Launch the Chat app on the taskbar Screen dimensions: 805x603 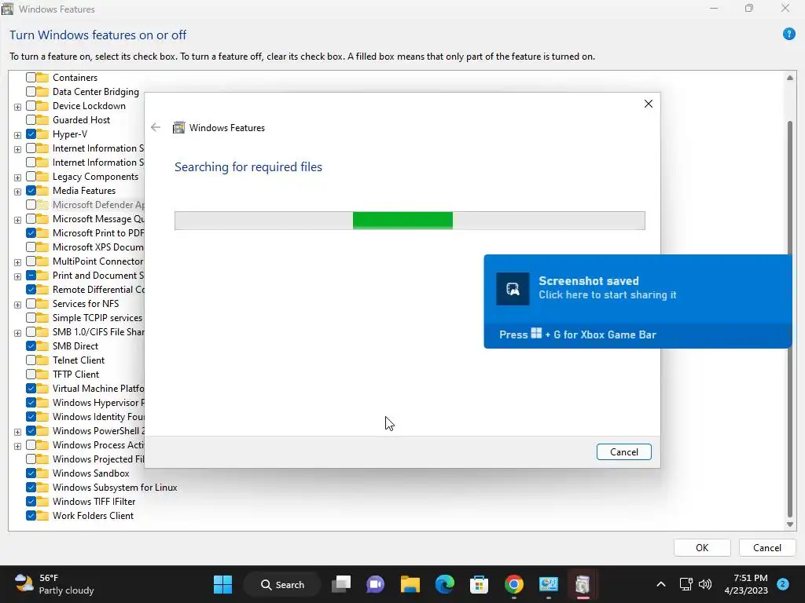pos(375,584)
